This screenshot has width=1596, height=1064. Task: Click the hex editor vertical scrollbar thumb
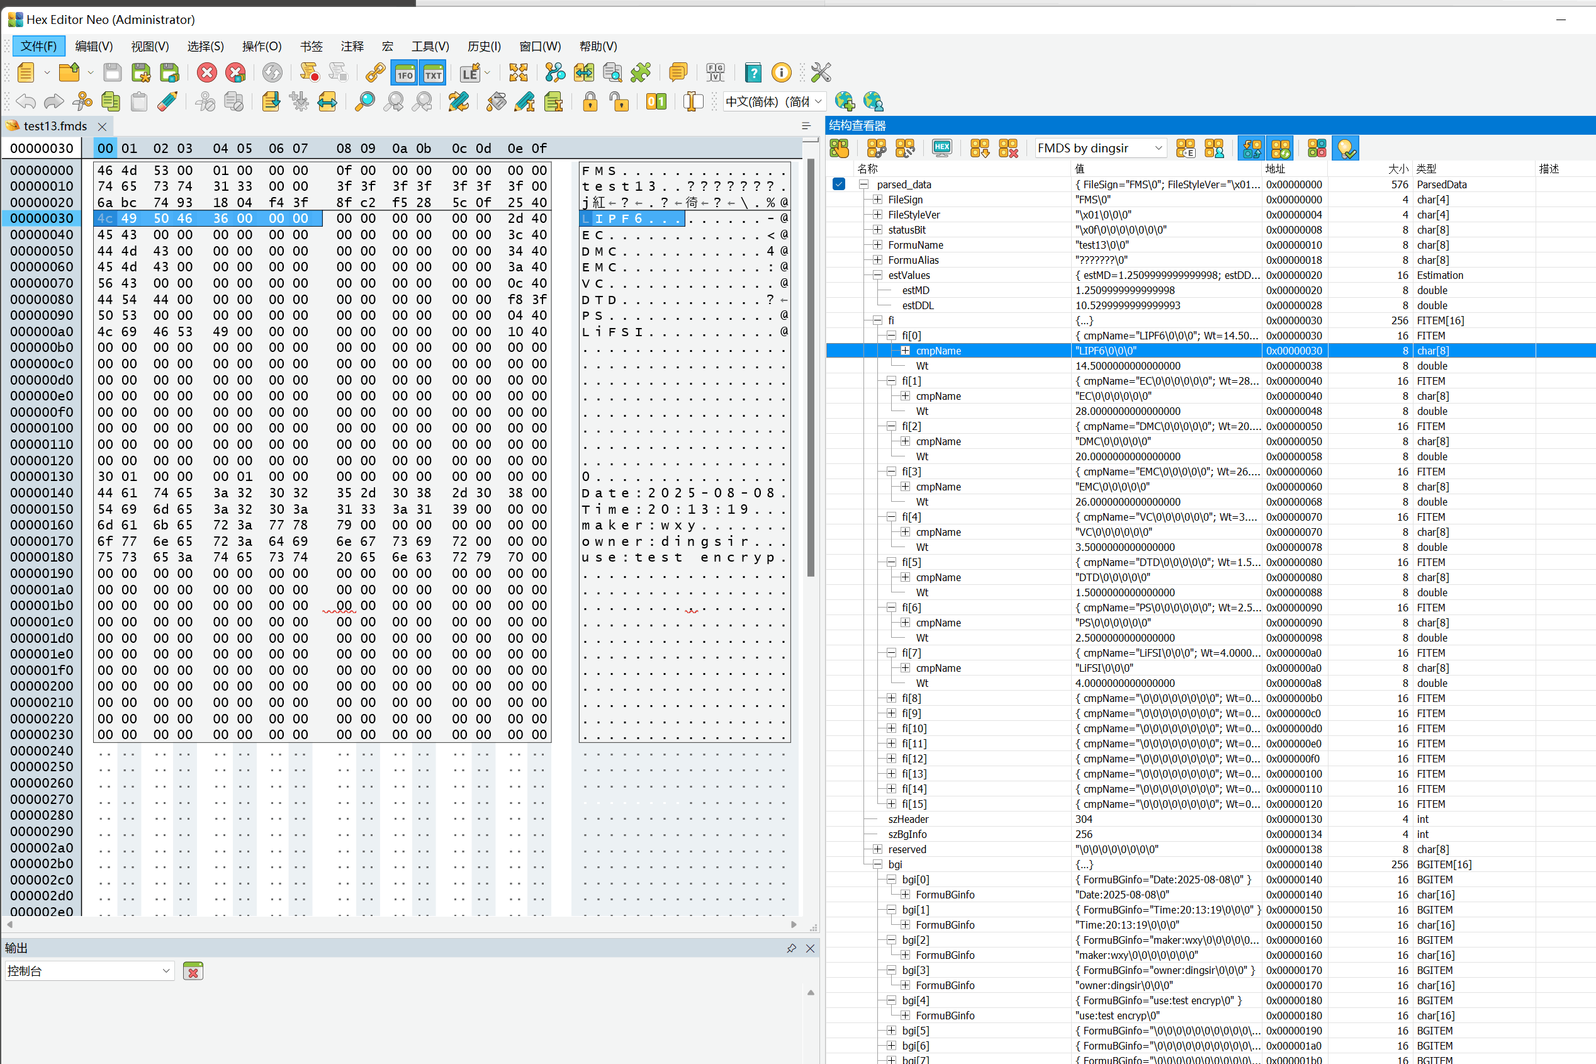(810, 366)
